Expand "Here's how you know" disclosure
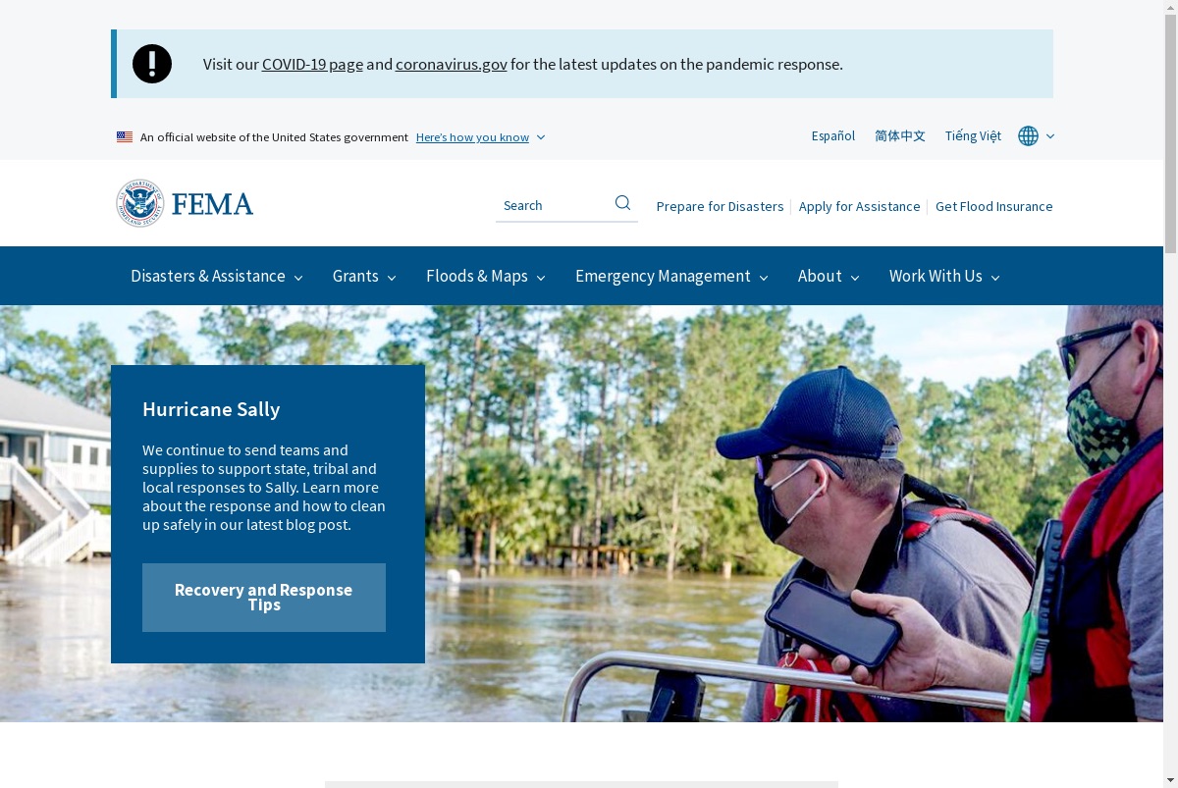Screen dimensions: 1178x788 (480, 137)
